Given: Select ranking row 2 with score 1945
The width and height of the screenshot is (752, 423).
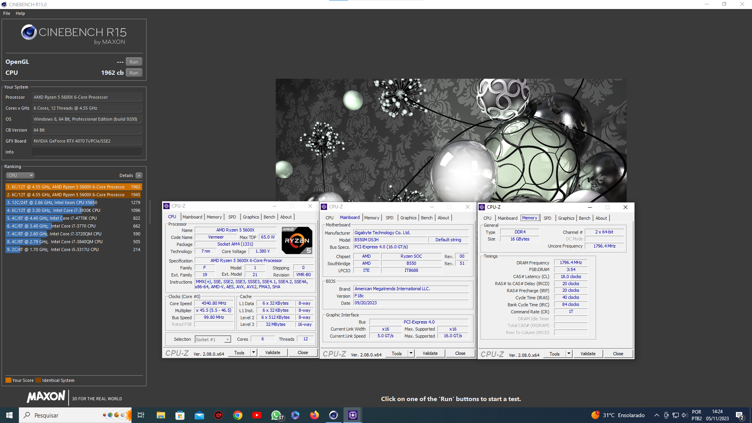Looking at the screenshot, I should tap(74, 195).
